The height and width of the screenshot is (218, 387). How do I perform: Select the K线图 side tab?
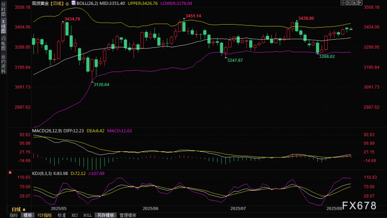3,26
